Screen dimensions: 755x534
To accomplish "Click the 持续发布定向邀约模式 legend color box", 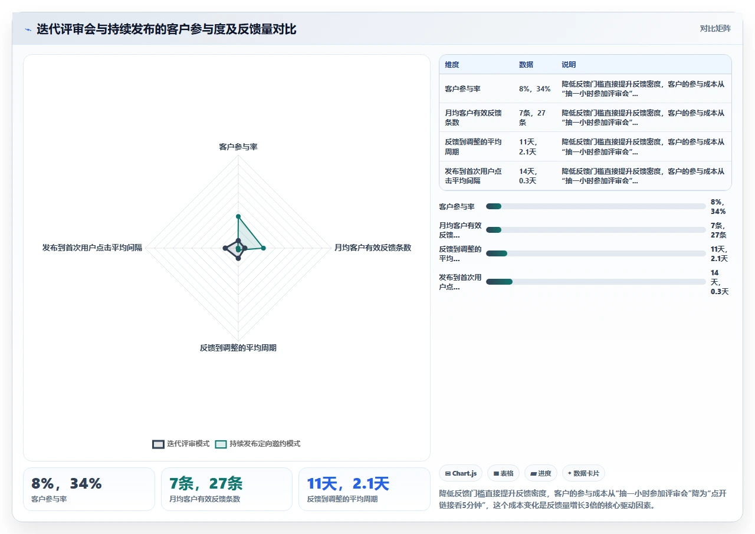I will tap(221, 444).
